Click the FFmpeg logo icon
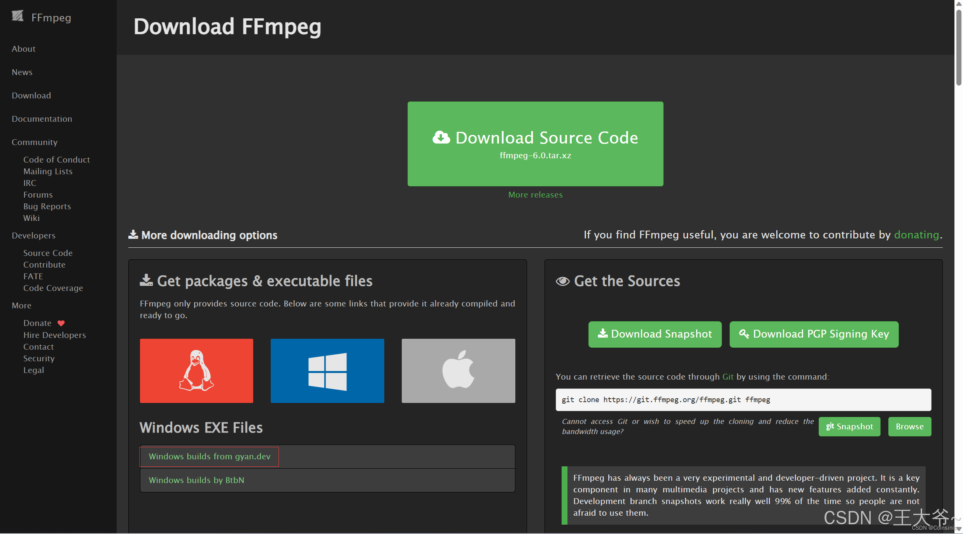 click(18, 16)
